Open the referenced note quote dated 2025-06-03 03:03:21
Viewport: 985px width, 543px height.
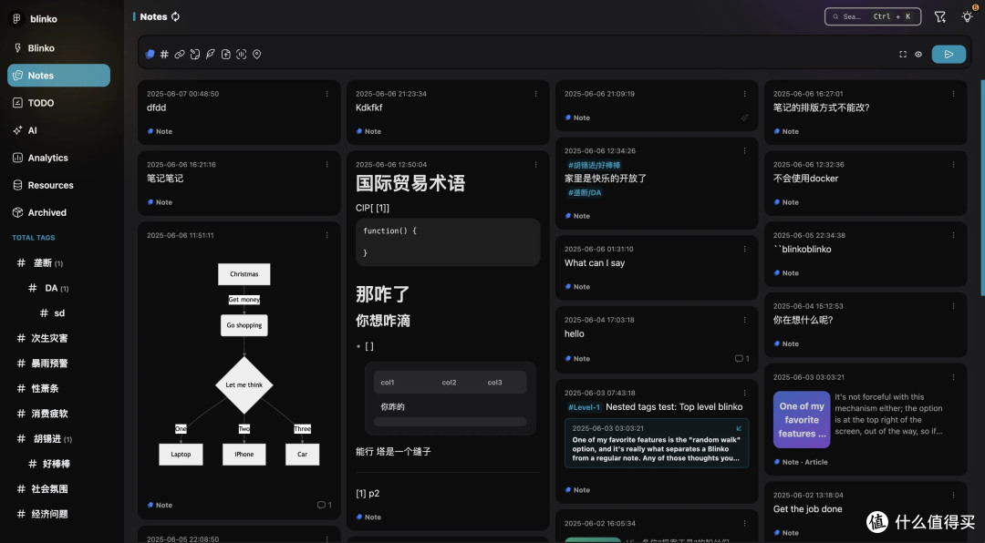click(x=657, y=443)
